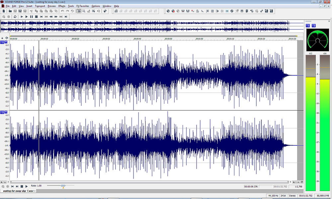332x199 pixels.
Task: Open the Process menu
Action: tap(52, 6)
